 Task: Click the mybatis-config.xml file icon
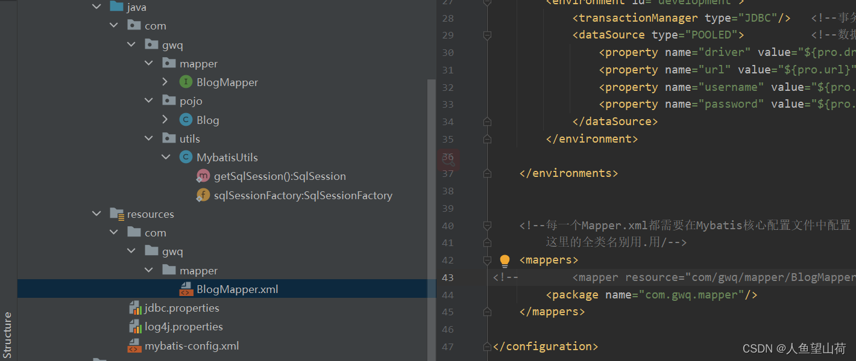[x=135, y=345]
